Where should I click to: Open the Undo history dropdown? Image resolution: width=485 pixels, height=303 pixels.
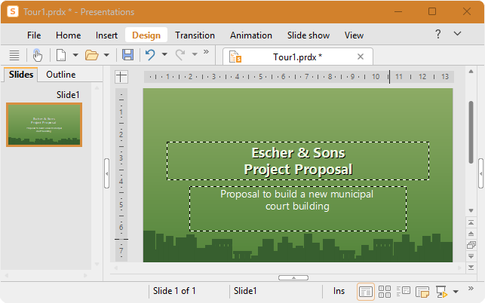tap(164, 54)
